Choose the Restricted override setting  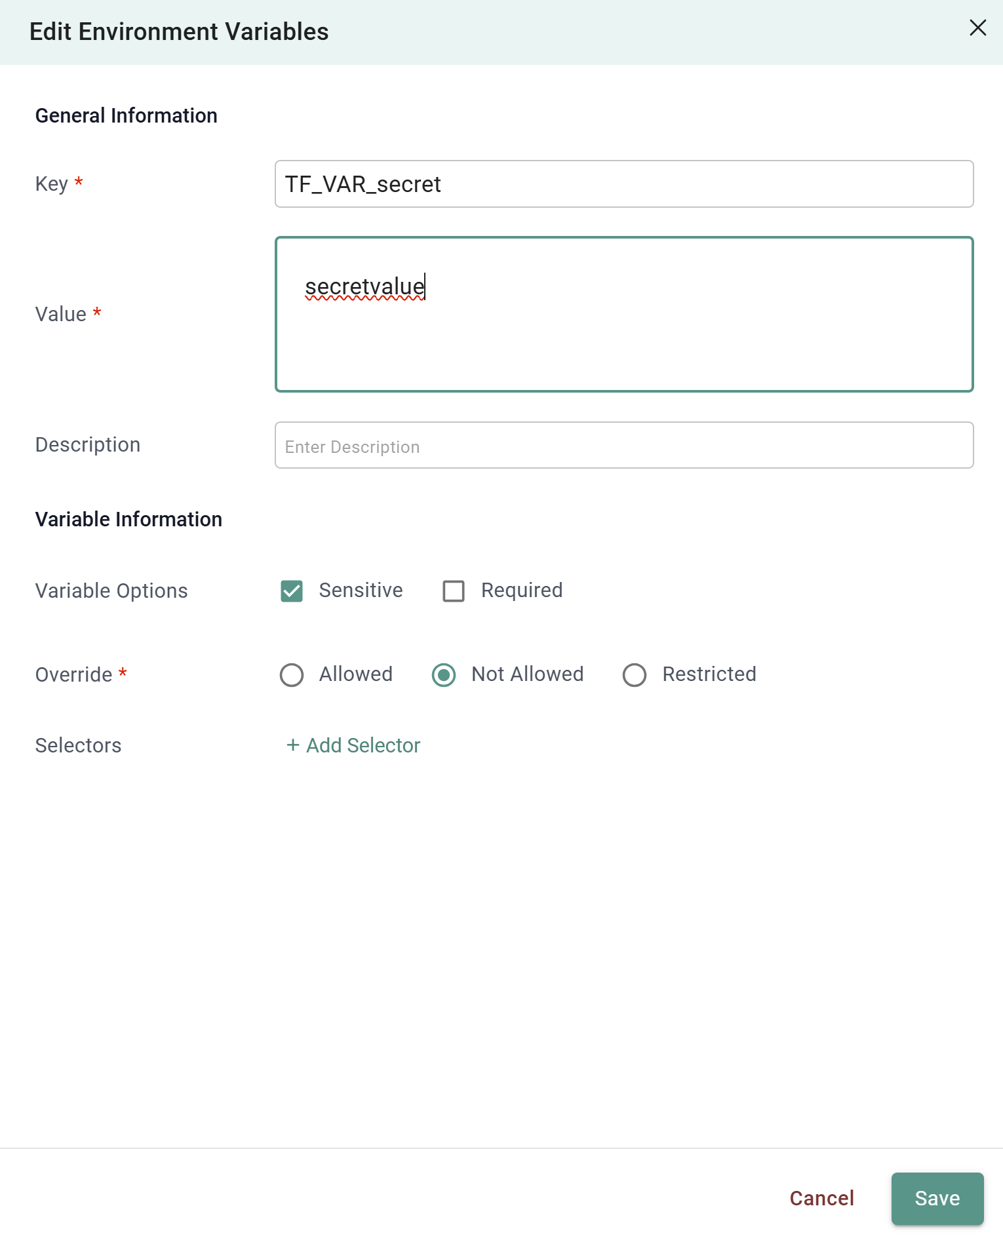pyautogui.click(x=634, y=675)
